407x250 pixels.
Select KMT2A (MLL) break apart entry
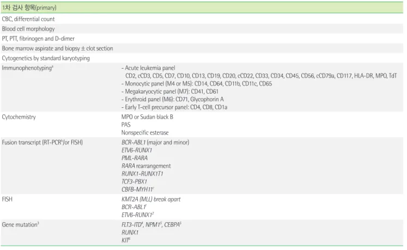point(151,199)
